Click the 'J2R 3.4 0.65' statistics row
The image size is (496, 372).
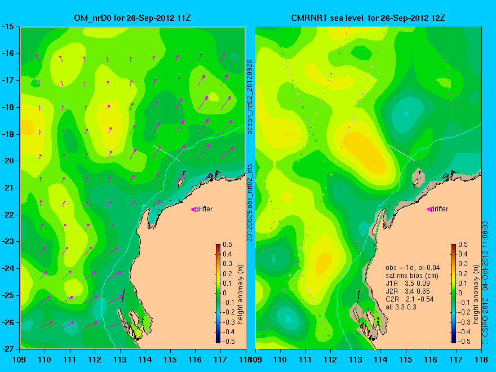408,291
